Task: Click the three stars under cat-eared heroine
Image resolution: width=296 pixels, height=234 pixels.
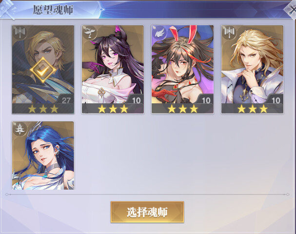Action: (x=113, y=109)
